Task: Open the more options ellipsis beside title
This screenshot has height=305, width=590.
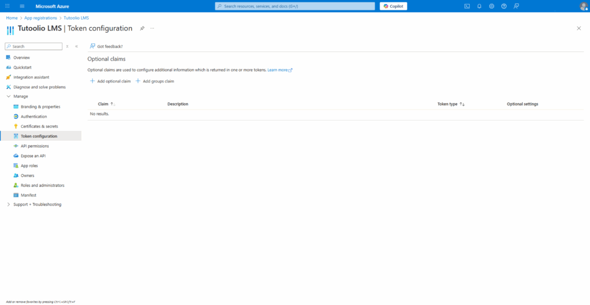Action: [x=152, y=28]
